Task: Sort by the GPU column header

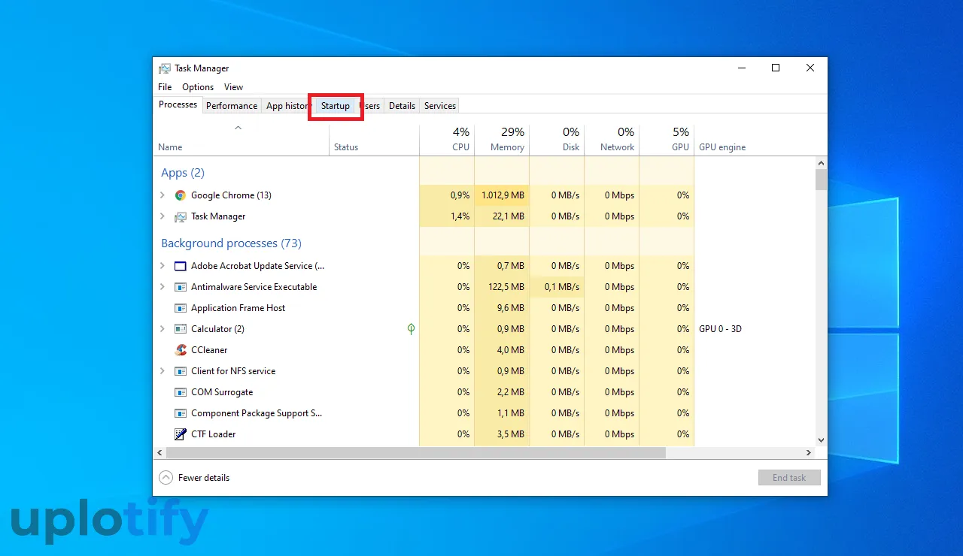Action: tap(667, 140)
